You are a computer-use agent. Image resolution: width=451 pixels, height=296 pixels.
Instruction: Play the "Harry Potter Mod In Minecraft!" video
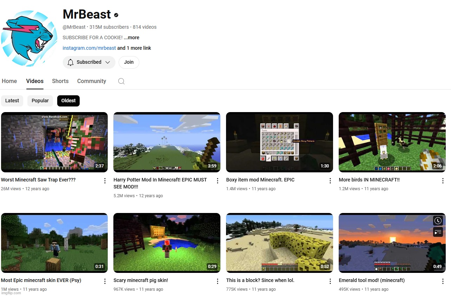click(x=167, y=142)
